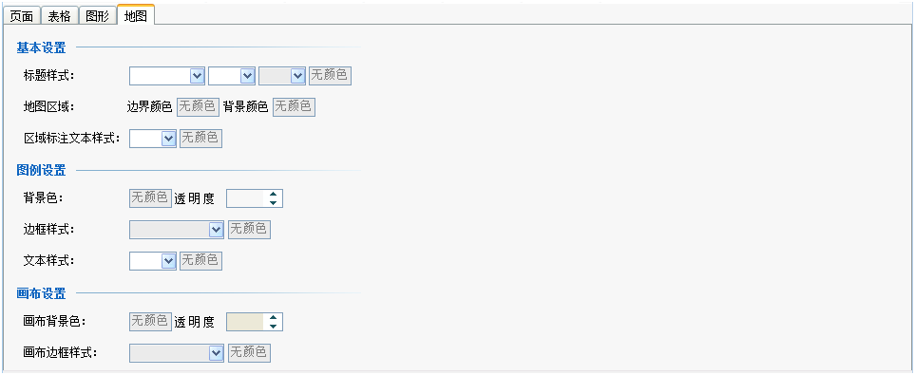This screenshot has width=915, height=375.
Task: Open third grayed 标题样式 dropdown
Action: (x=282, y=76)
